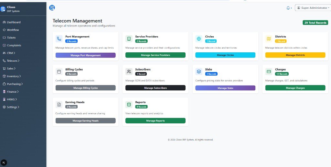Image resolution: width=331 pixels, height=167 pixels.
Task: Click the Earning Heads card title
Action: point(75,102)
